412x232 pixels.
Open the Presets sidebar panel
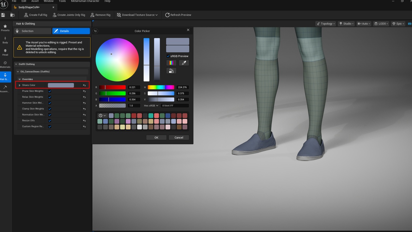pyautogui.click(x=5, y=28)
